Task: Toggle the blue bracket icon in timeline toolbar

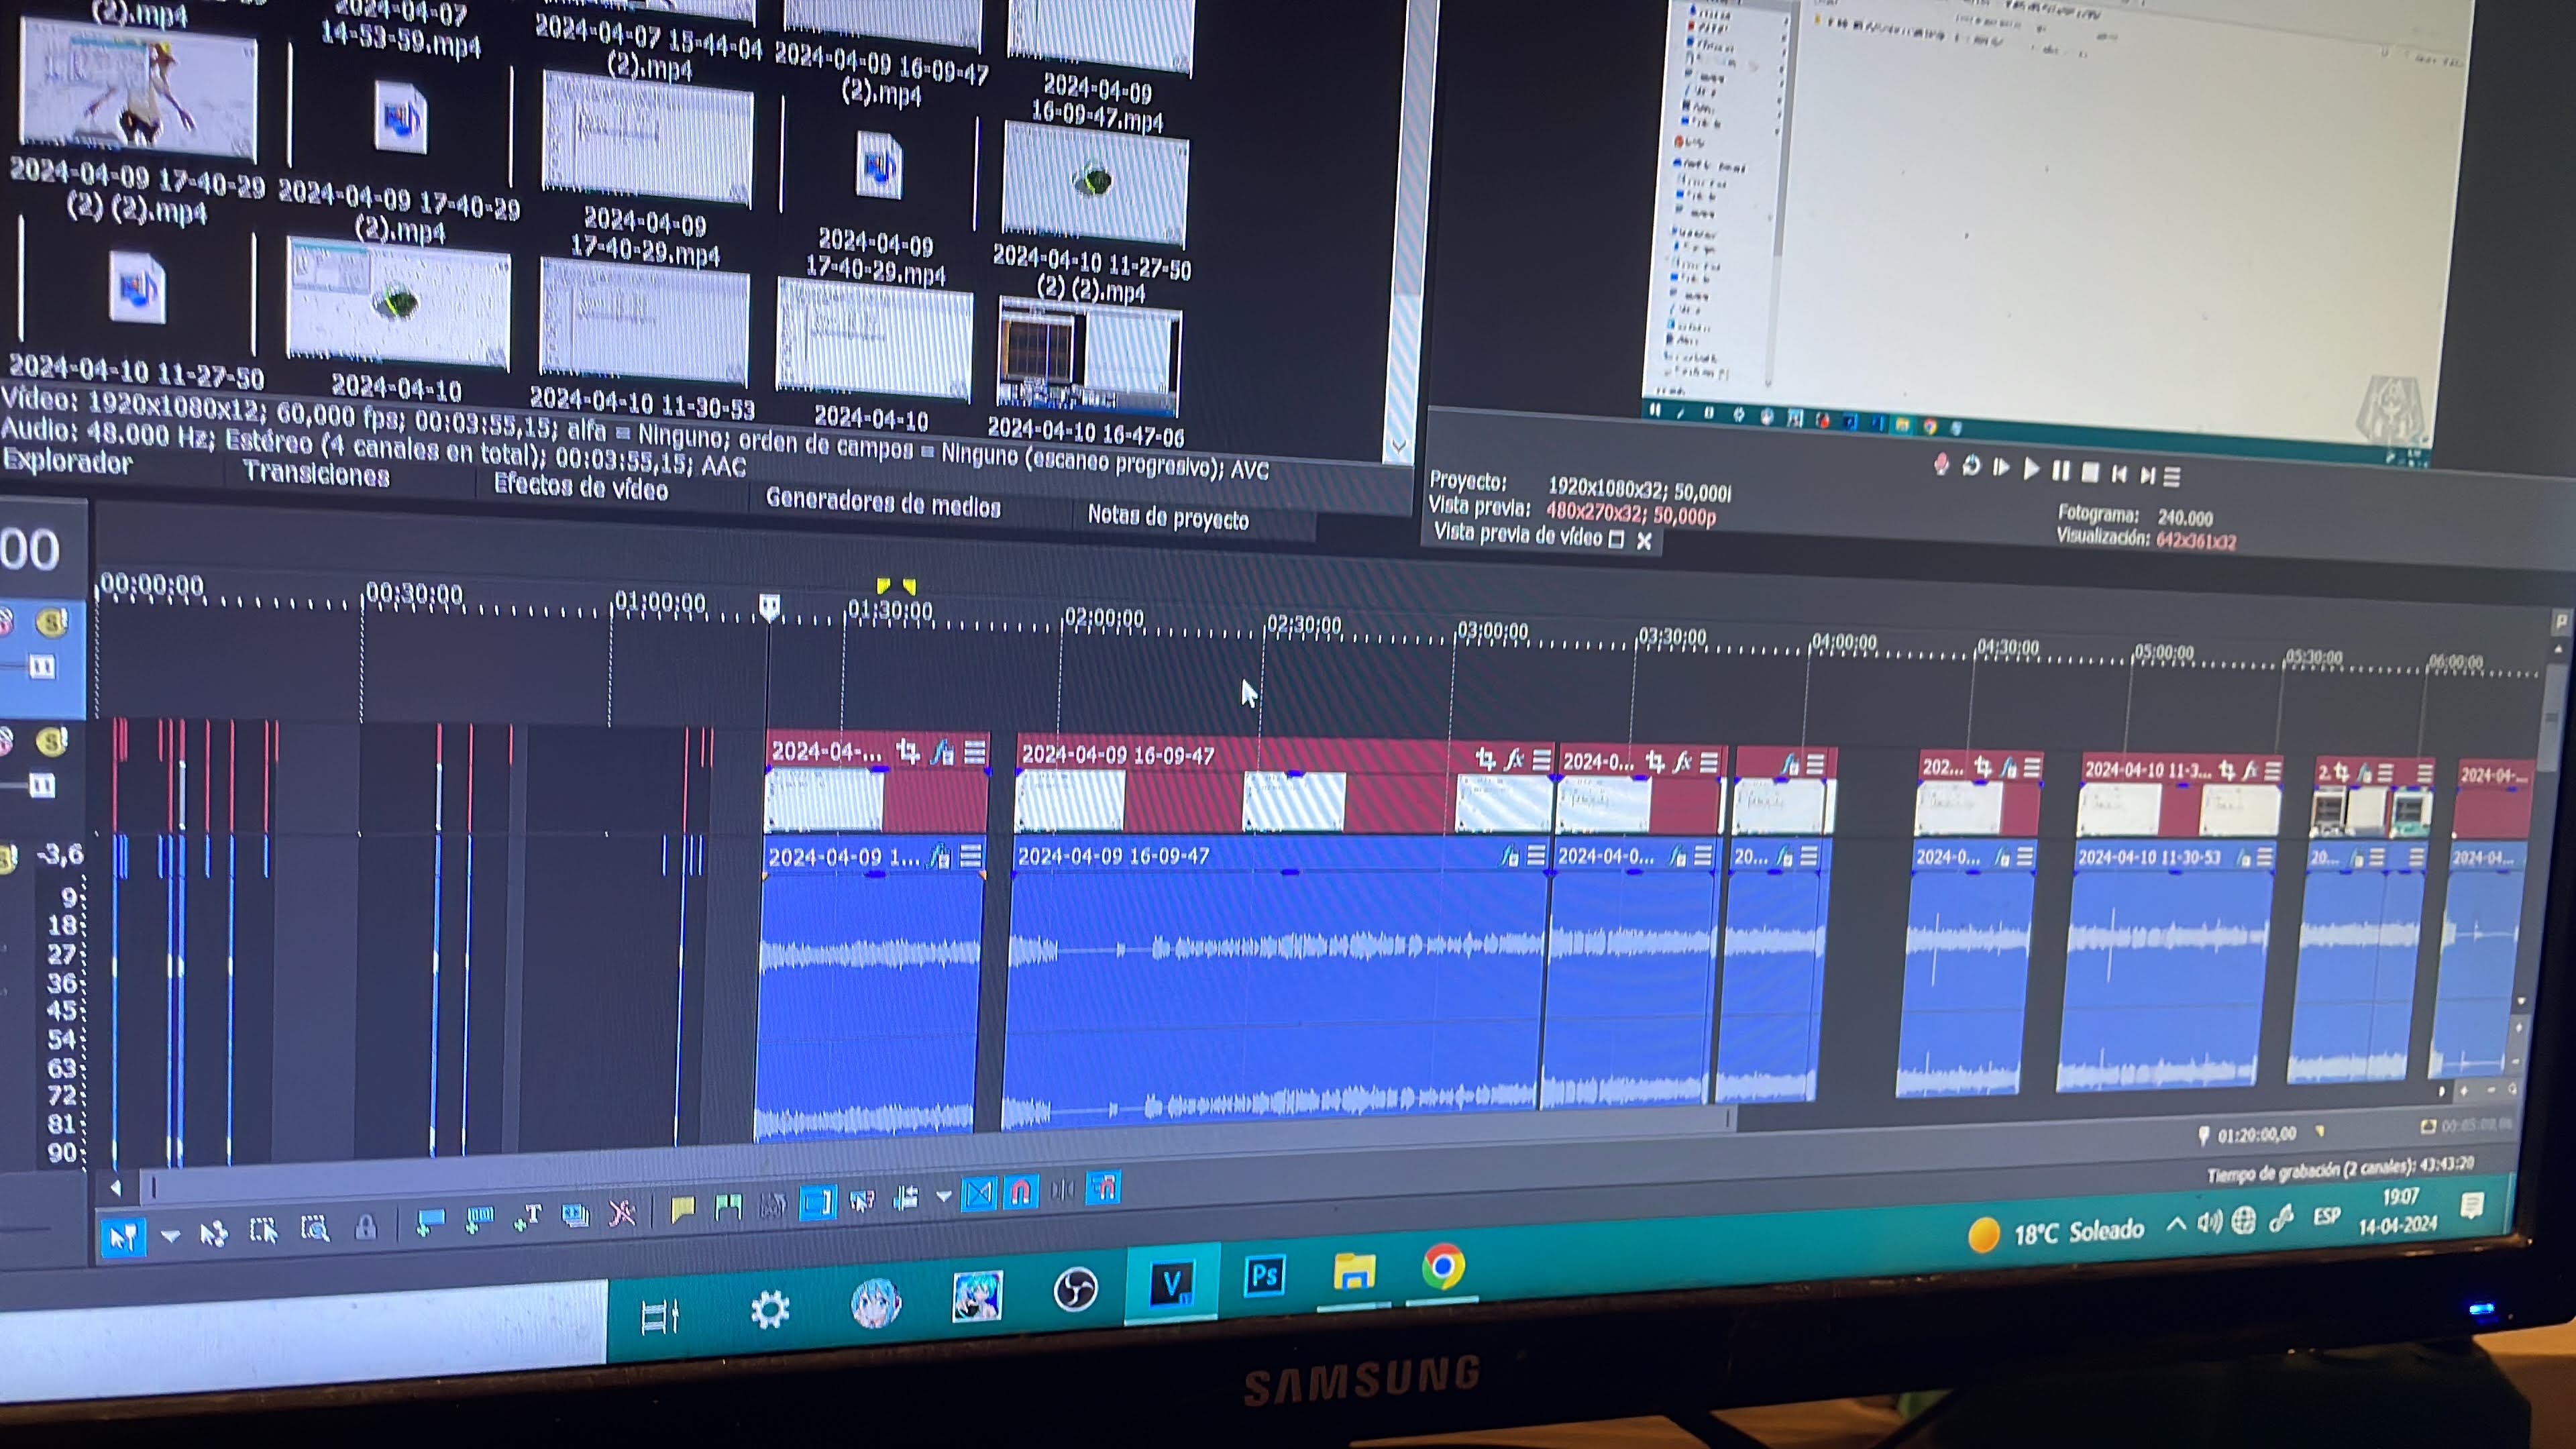Action: click(x=817, y=1202)
